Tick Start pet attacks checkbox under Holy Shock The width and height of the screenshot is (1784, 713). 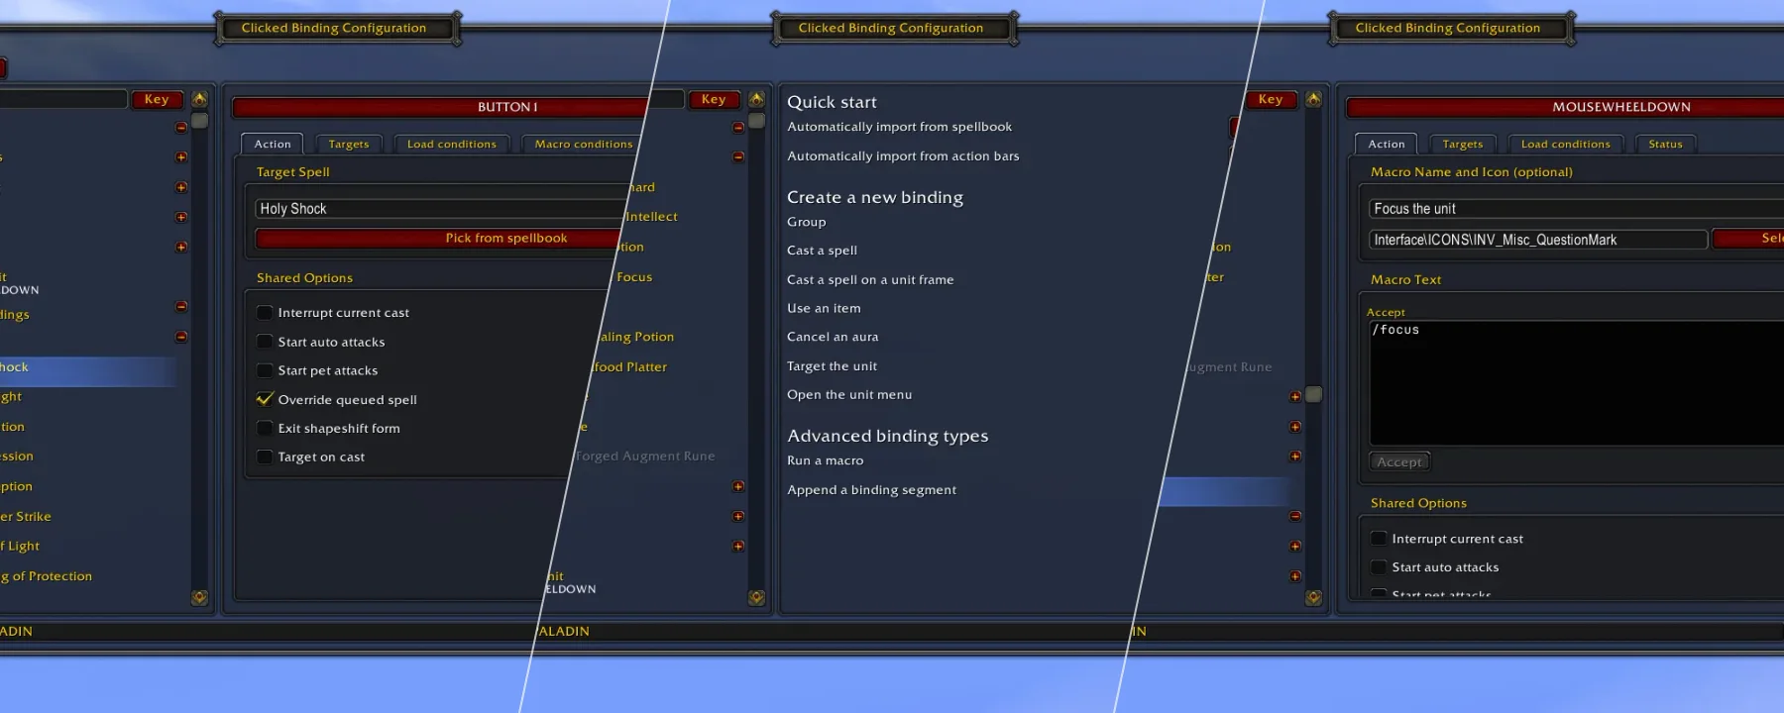(x=265, y=370)
